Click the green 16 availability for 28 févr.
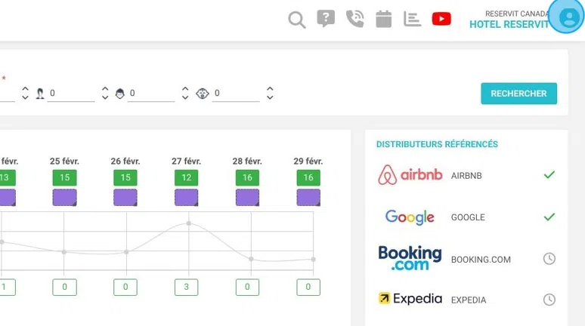 247,178
